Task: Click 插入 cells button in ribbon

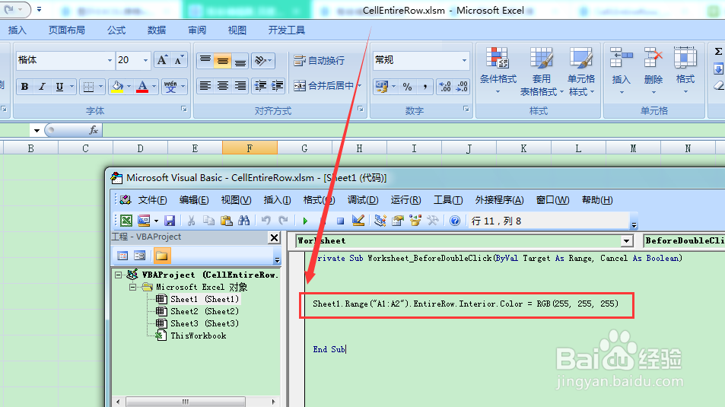Action: tap(621, 71)
